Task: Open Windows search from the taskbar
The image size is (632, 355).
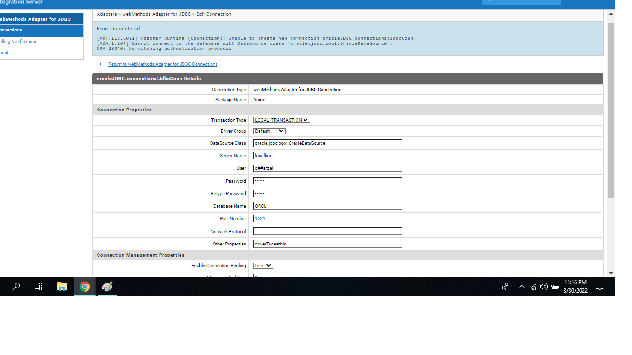Action: (16, 287)
